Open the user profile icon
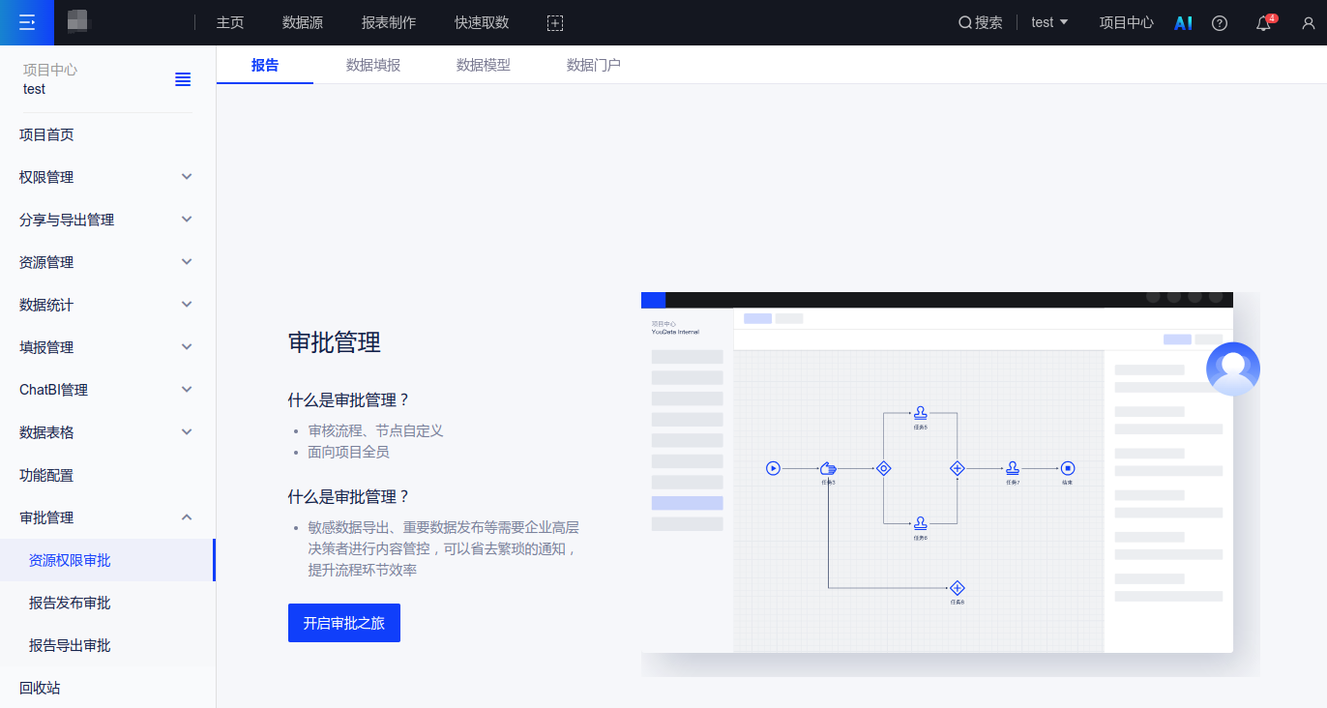Screen dimensions: 1327x708 point(1308,22)
